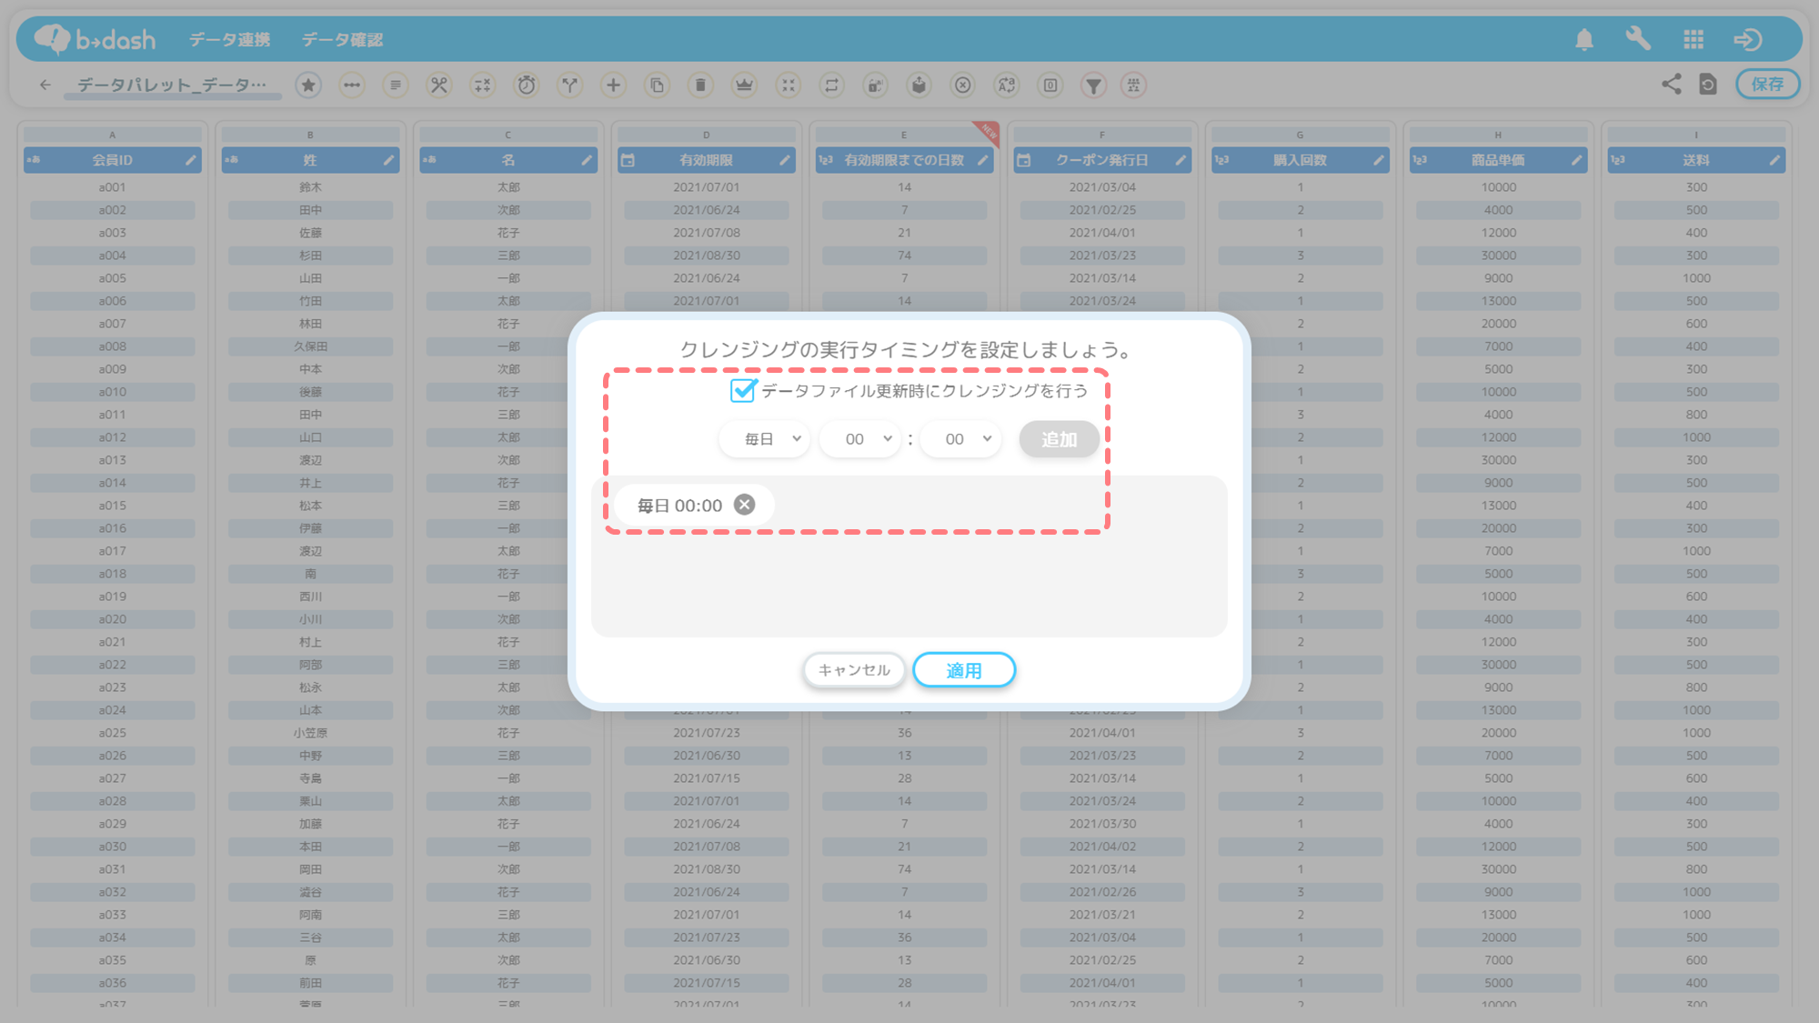
Task: Open the apps grid icon
Action: click(x=1693, y=39)
